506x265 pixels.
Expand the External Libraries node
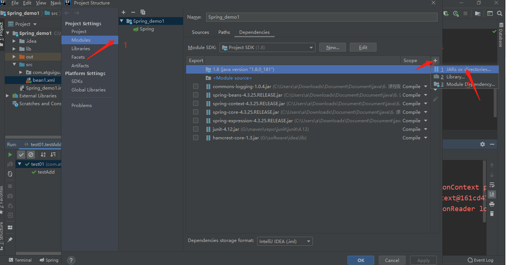tap(7, 96)
